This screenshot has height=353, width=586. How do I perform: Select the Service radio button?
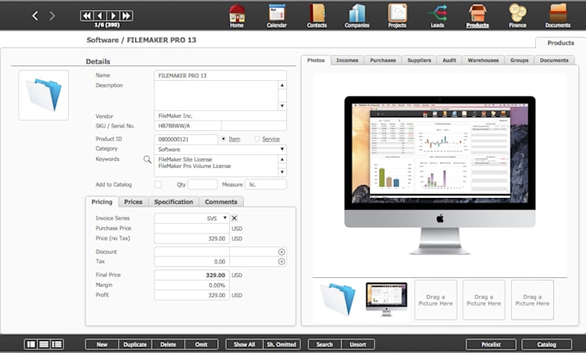[x=257, y=139]
